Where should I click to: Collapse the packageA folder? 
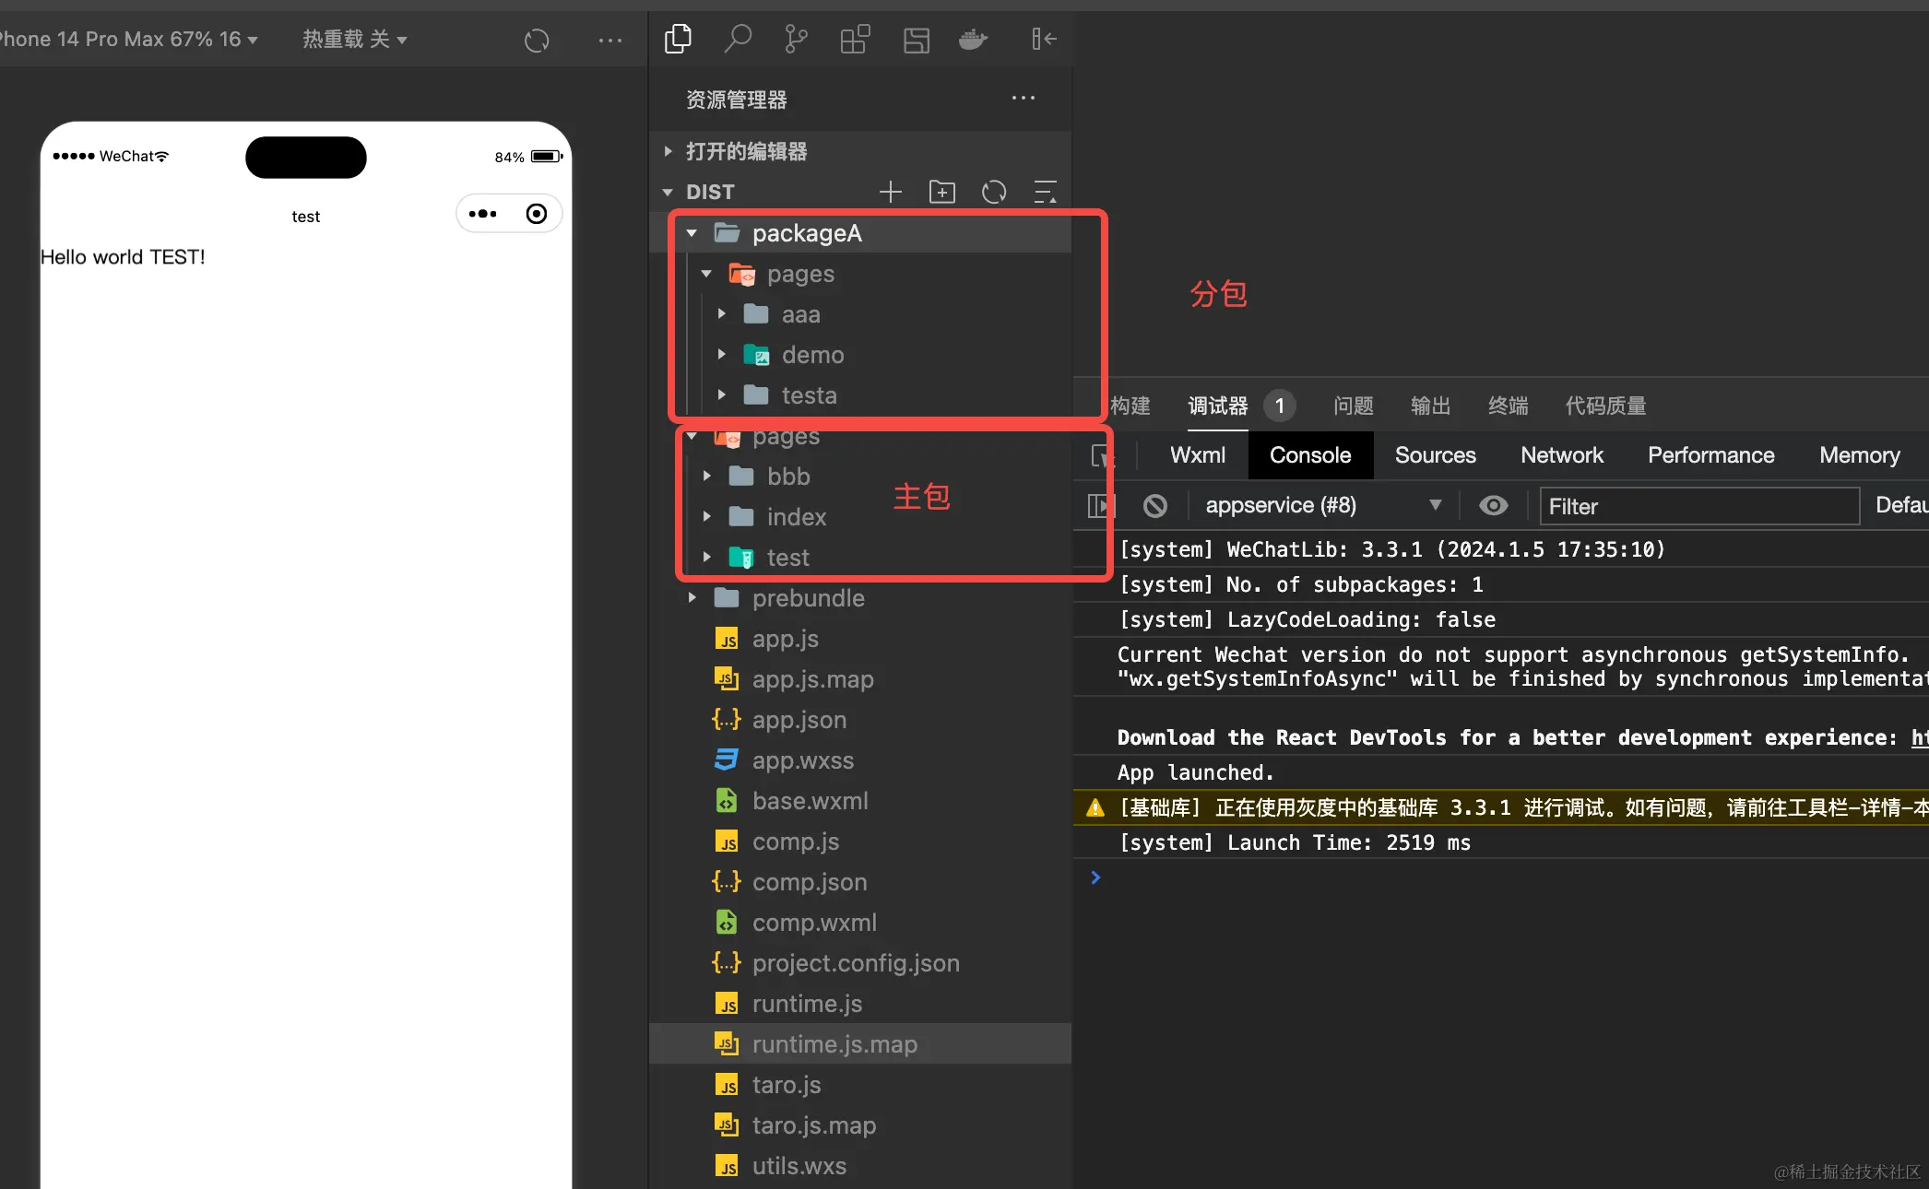coord(692,233)
